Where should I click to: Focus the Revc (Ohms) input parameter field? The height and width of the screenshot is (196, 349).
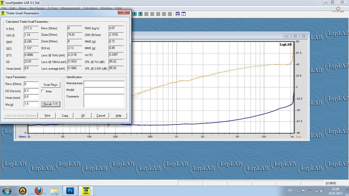(x=31, y=84)
